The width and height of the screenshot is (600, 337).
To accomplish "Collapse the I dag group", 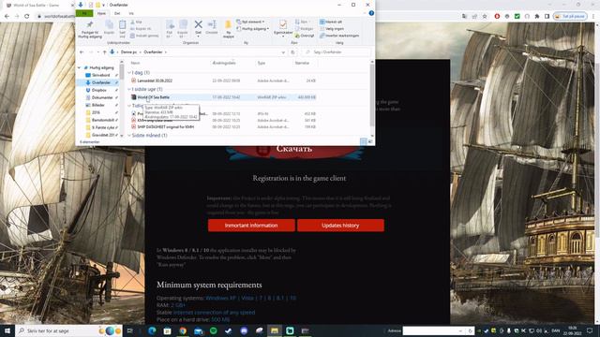I will coord(129,73).
